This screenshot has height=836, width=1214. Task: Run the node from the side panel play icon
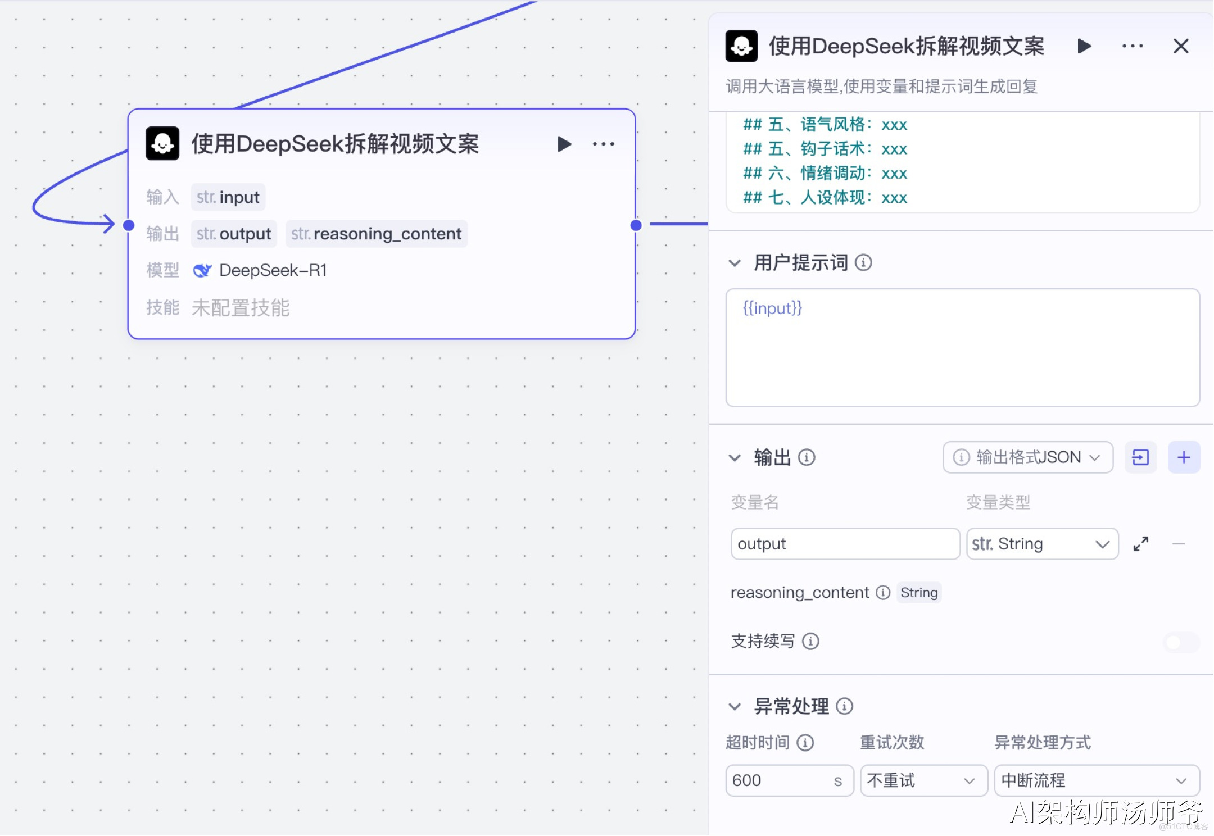click(x=1084, y=46)
